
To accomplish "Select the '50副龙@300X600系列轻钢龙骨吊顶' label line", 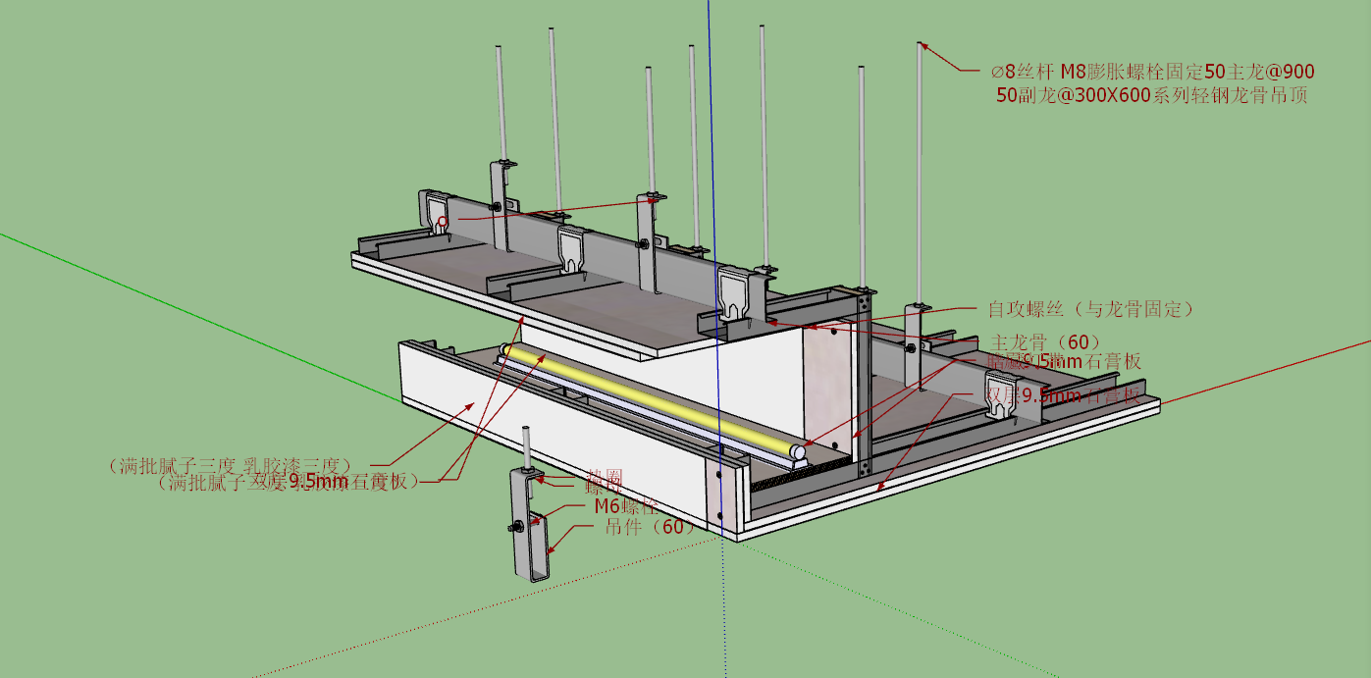I will [1151, 95].
